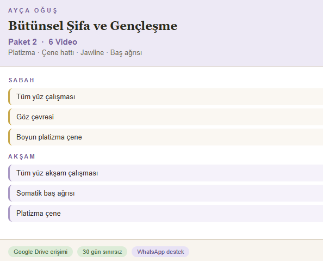Select the Platizma çene evening row

(x=166, y=213)
